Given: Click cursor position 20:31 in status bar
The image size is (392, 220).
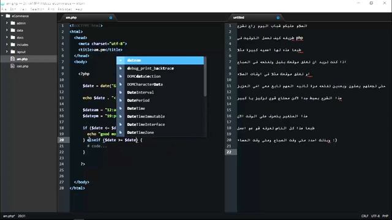Looking at the screenshot, I should pos(21,216).
